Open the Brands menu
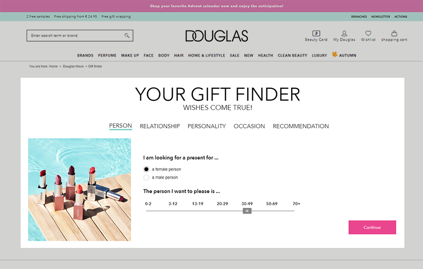 (x=85, y=55)
